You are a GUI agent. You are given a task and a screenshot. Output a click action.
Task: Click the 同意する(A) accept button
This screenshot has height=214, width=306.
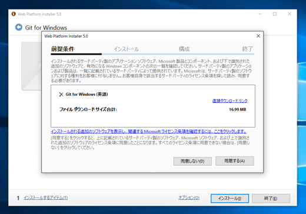pyautogui.click(x=235, y=161)
